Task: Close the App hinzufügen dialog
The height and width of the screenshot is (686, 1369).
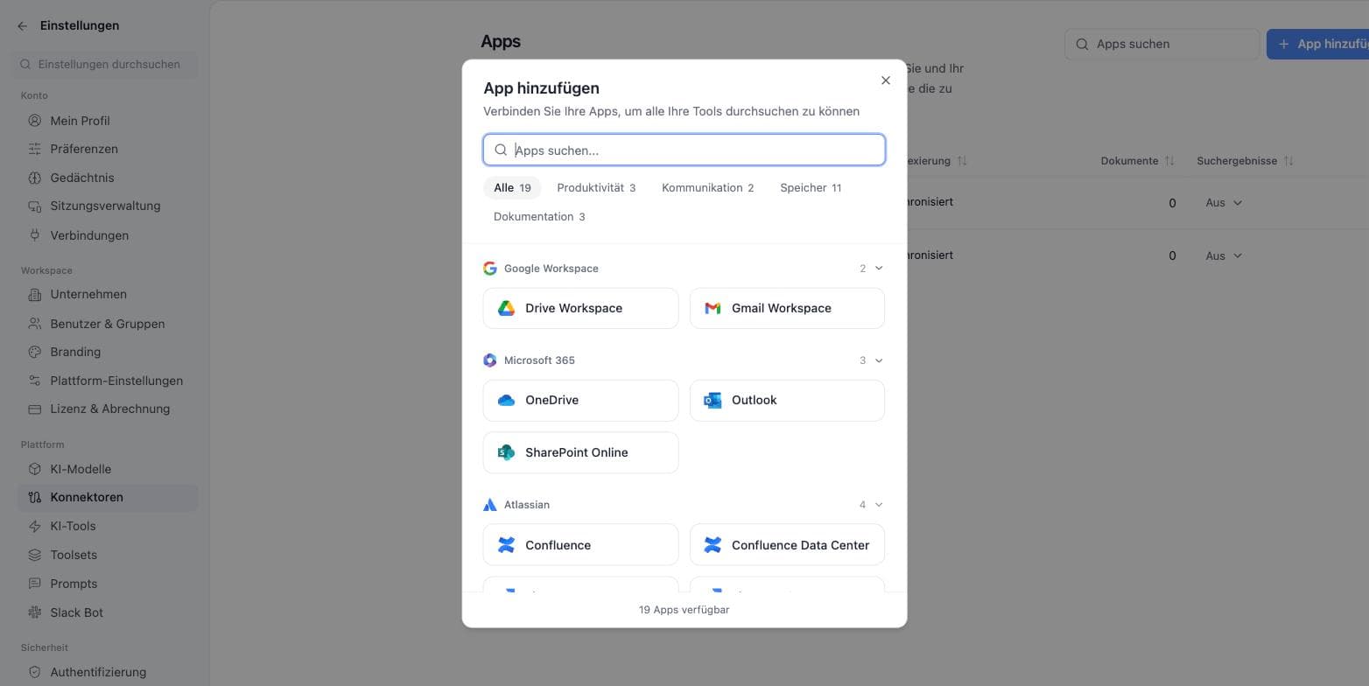Action: point(886,80)
